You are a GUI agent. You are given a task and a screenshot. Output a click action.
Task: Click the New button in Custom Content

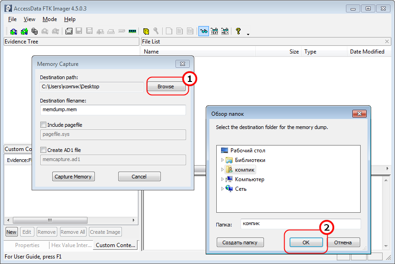tap(11, 232)
